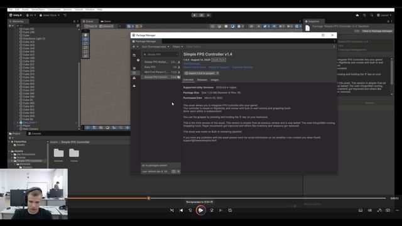Select the Easy_Door1 hierarchy item

(30, 122)
